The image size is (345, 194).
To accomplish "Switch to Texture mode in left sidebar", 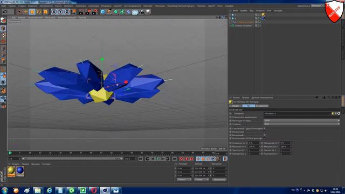I will point(3,35).
